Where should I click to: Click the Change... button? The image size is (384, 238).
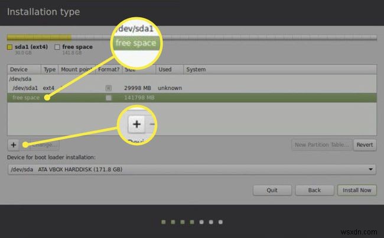(44, 145)
